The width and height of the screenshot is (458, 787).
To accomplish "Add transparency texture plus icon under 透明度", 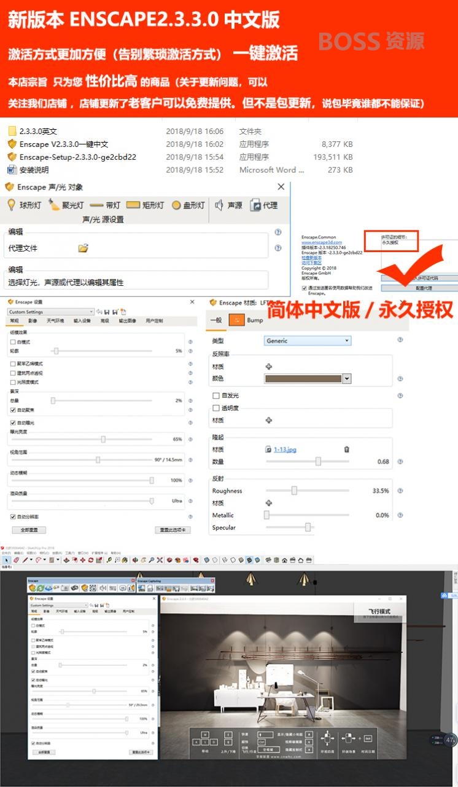I will click(268, 421).
